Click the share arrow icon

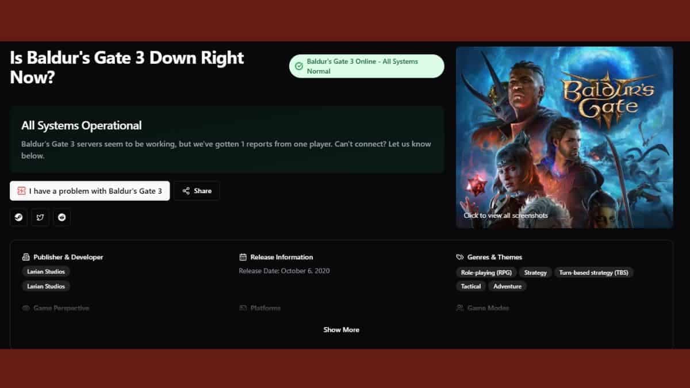coord(186,191)
